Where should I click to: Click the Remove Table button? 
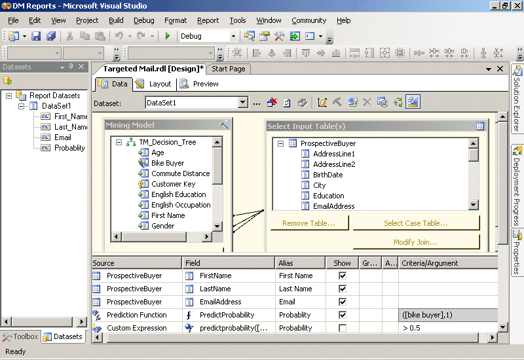click(309, 223)
